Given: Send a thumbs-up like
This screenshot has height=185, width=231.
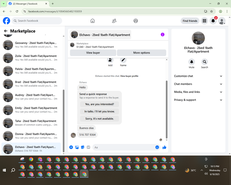Looking at the screenshot, I should point(164,148).
